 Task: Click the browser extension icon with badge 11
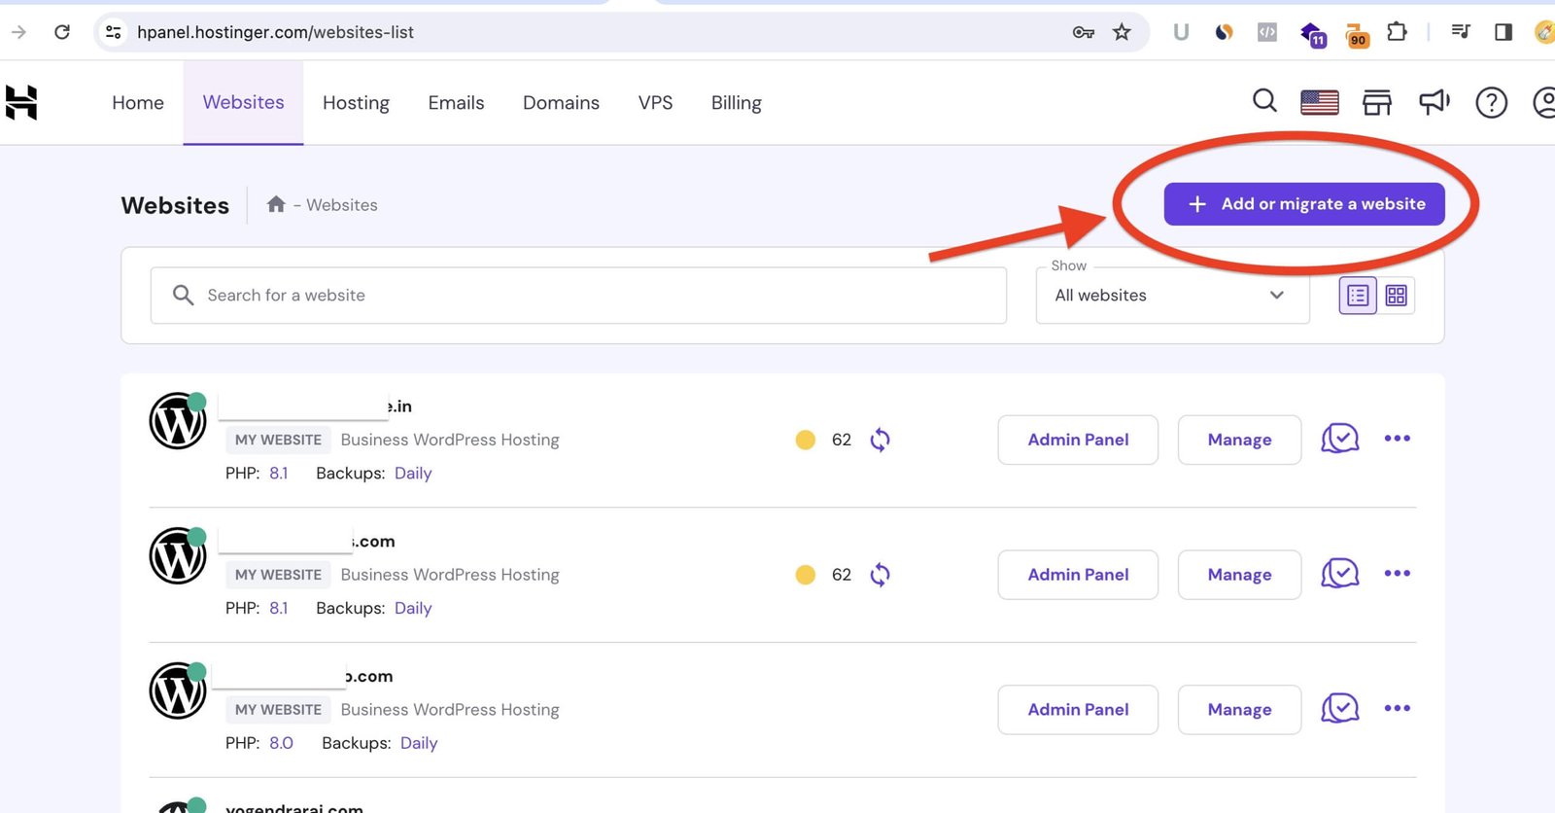click(x=1312, y=34)
